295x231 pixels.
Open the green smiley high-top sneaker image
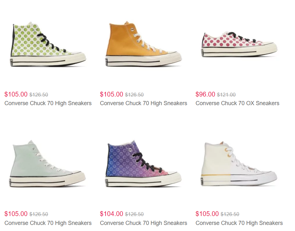click(48, 44)
